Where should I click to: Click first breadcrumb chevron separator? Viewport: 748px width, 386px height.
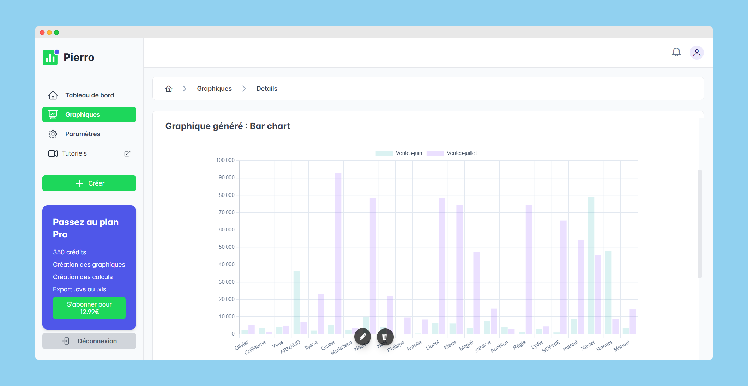(x=184, y=89)
